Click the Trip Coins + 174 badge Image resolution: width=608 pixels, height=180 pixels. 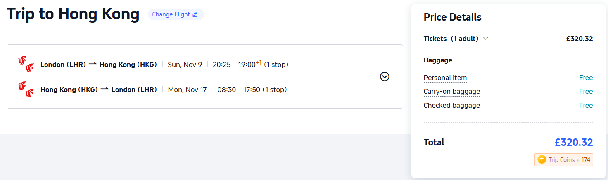point(564,160)
